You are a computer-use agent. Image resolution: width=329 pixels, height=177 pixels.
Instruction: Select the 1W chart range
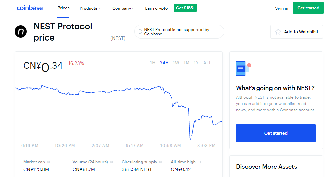[x=176, y=63]
